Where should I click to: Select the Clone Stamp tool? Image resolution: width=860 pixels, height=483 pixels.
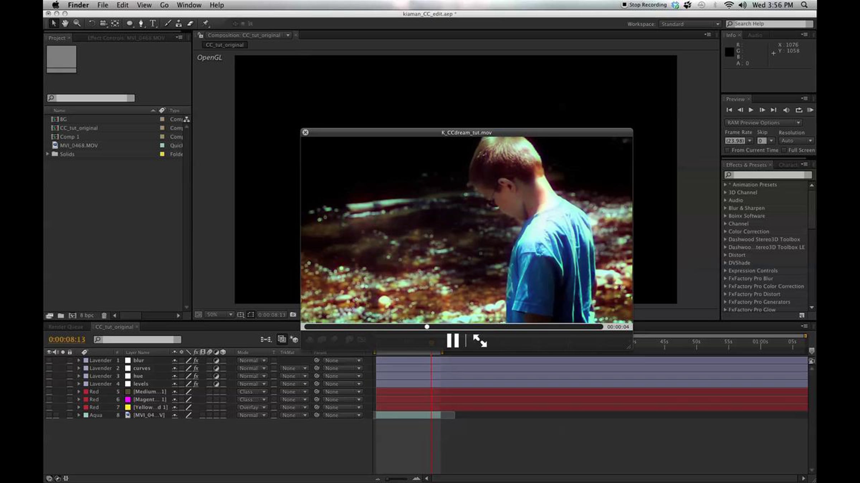click(178, 24)
